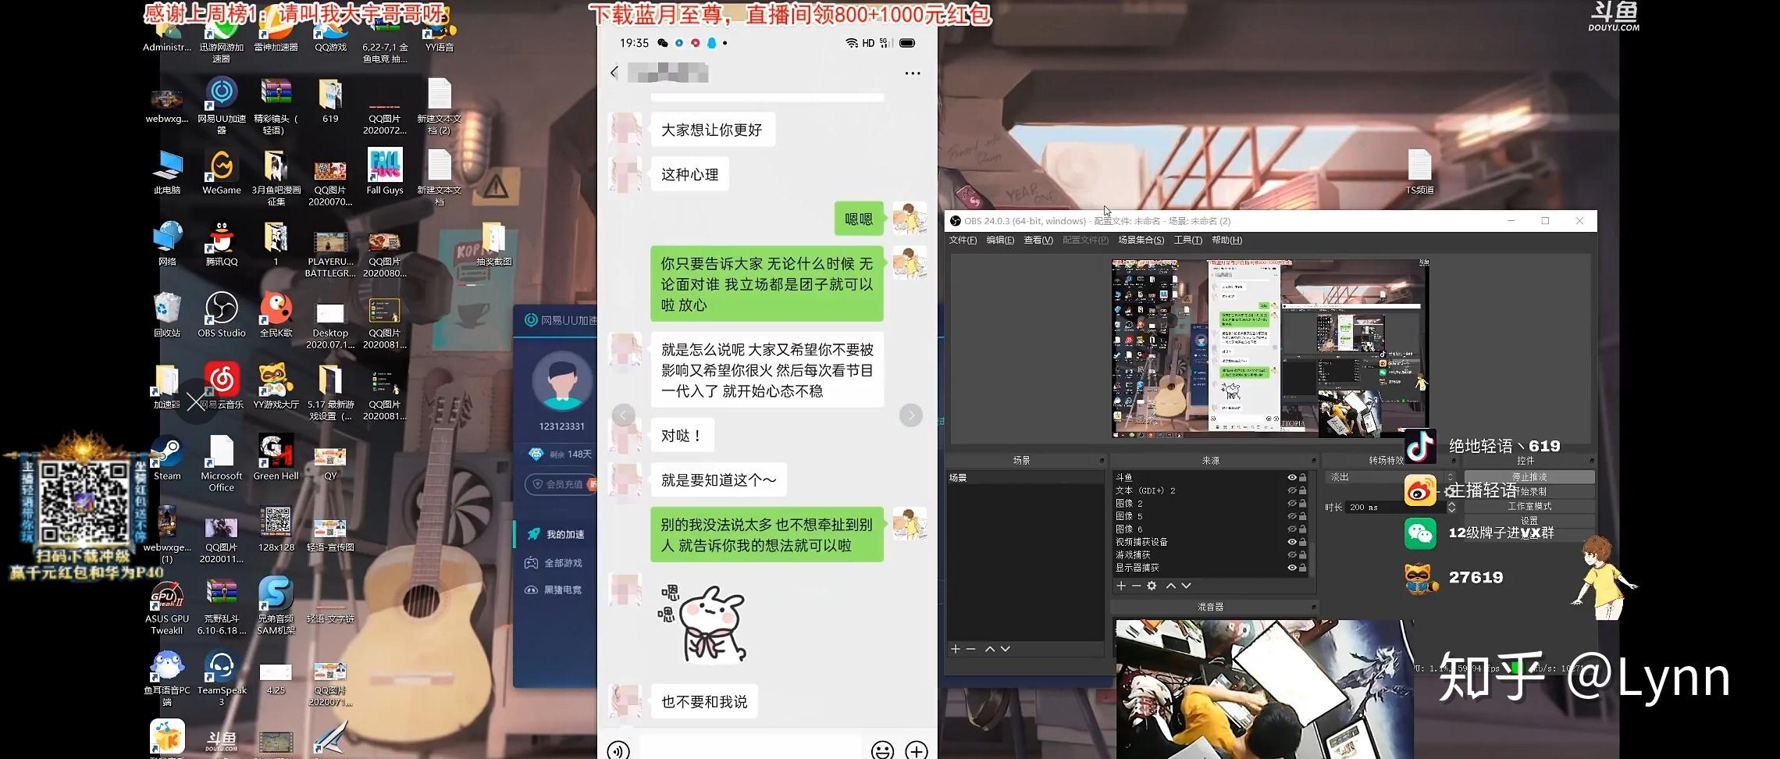Toggle visibility of 显示器捕获 source
The image size is (1780, 759).
point(1292,568)
